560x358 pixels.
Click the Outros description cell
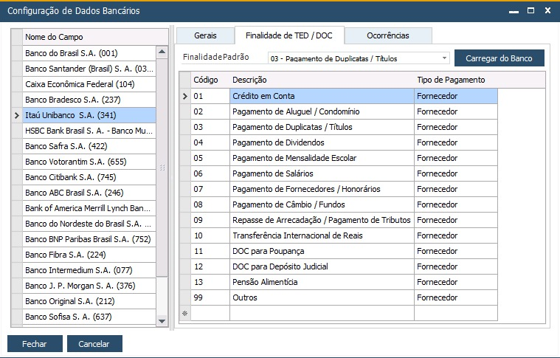tap(322, 297)
